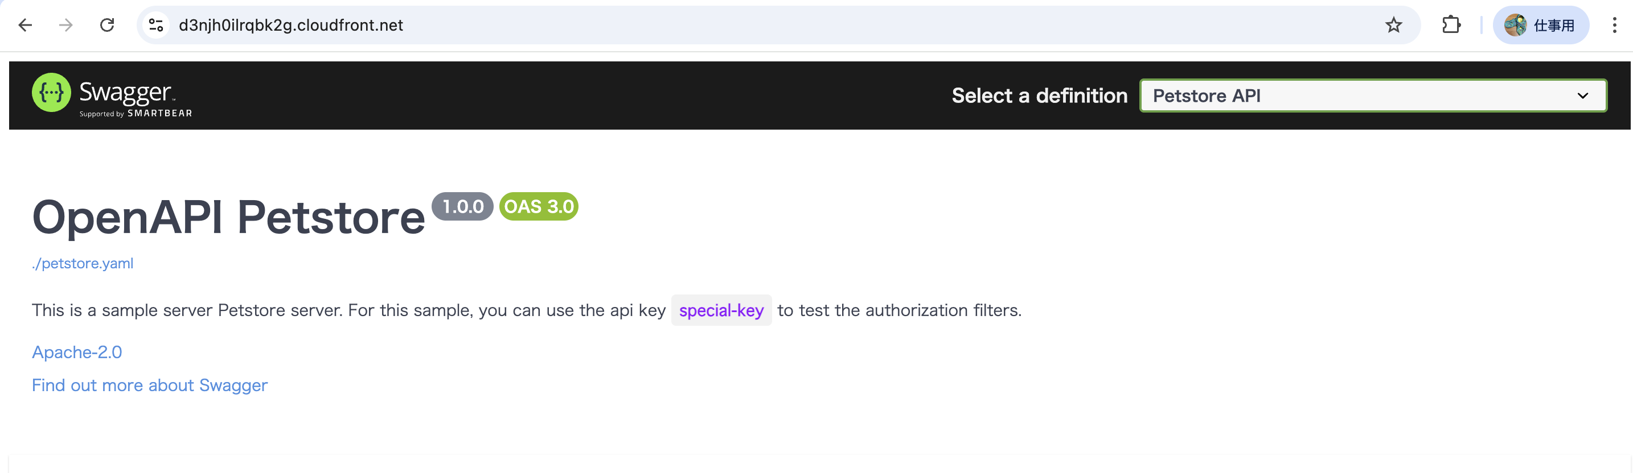The image size is (1633, 473).
Task: Click the Swagger Supported by SmartBear wordmark
Action: click(x=136, y=98)
